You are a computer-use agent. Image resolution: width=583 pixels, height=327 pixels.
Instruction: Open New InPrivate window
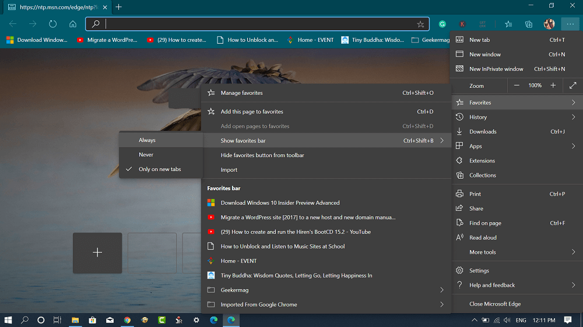[517, 69]
